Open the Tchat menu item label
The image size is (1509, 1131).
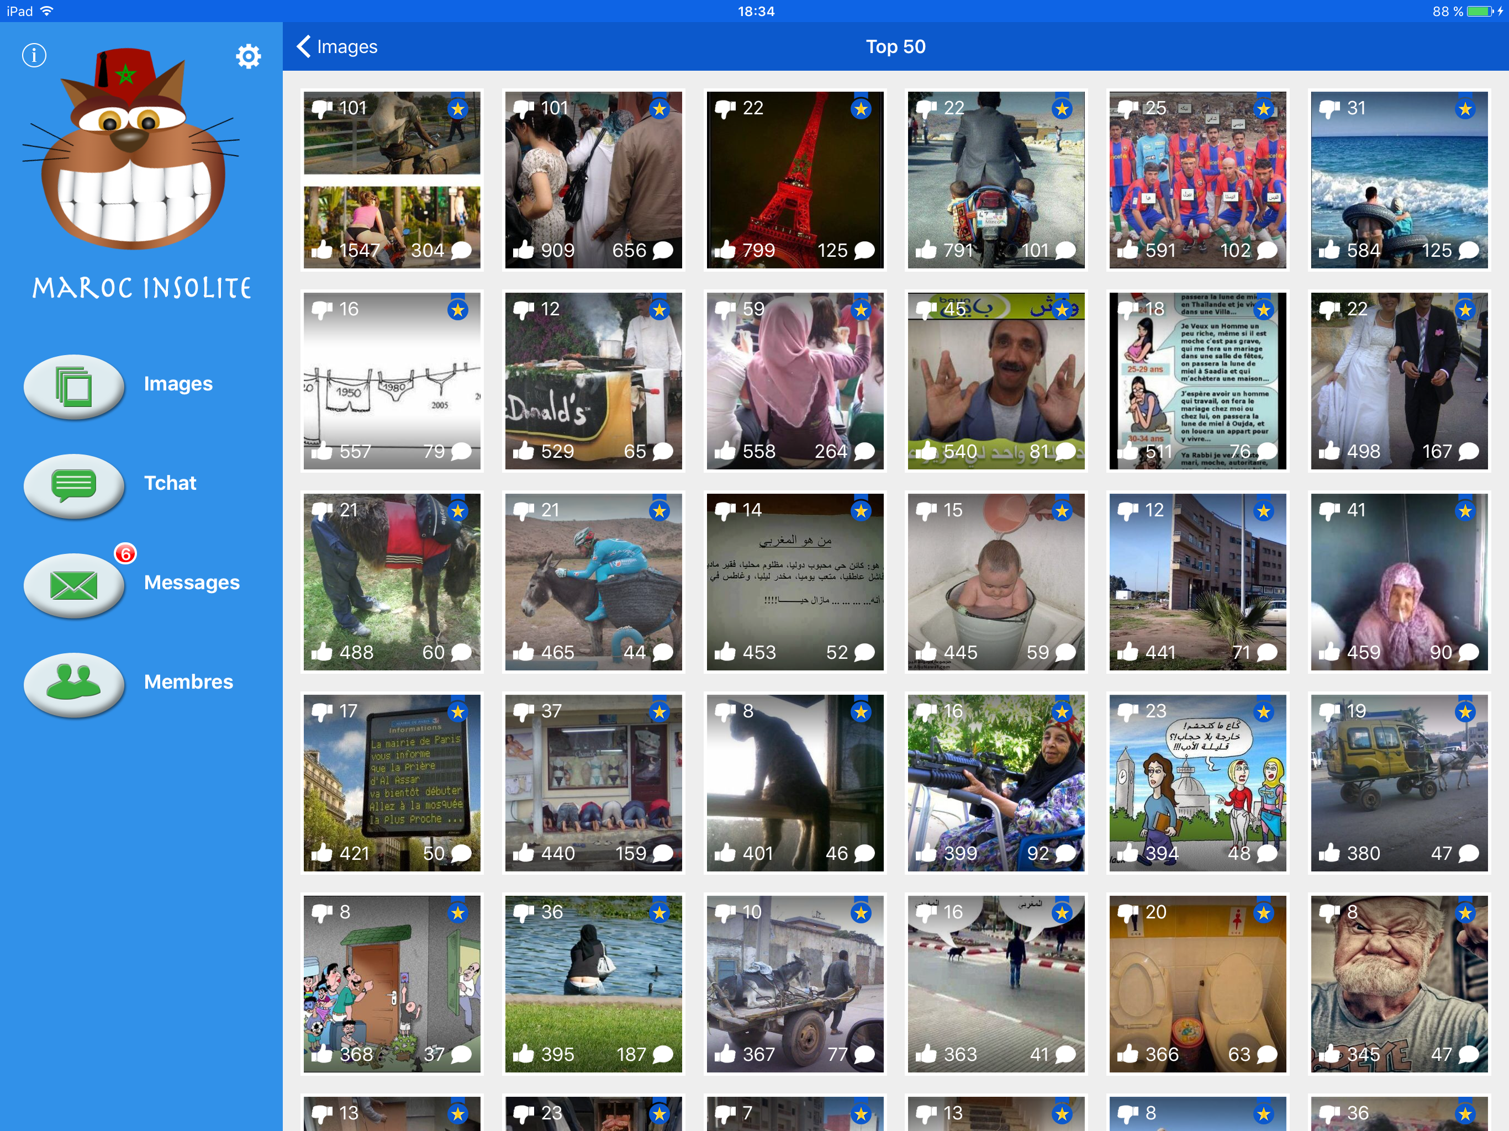[170, 483]
